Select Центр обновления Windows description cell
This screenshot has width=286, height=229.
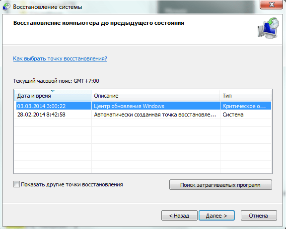click(x=129, y=106)
